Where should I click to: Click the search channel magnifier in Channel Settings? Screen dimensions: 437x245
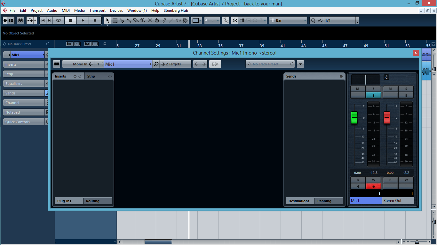pyautogui.click(x=156, y=64)
